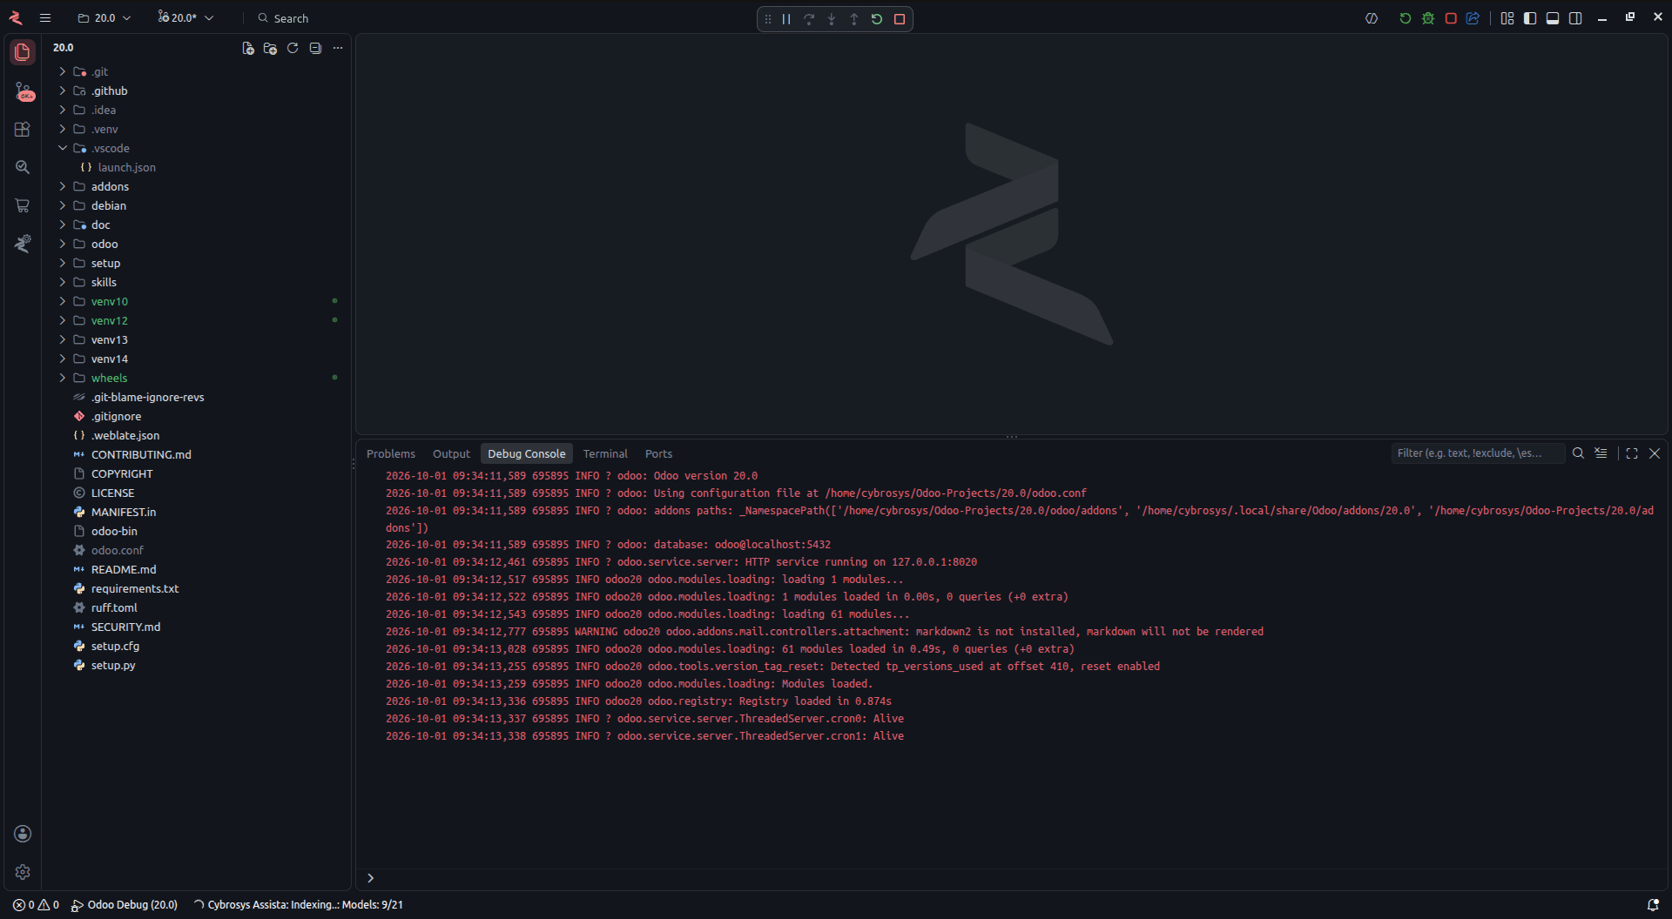Switch to the Ports tab

(x=658, y=454)
